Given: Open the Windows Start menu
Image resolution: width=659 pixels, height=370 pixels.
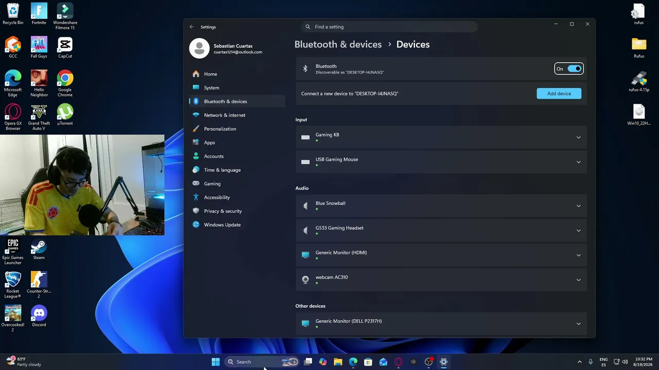Looking at the screenshot, I should [x=216, y=362].
